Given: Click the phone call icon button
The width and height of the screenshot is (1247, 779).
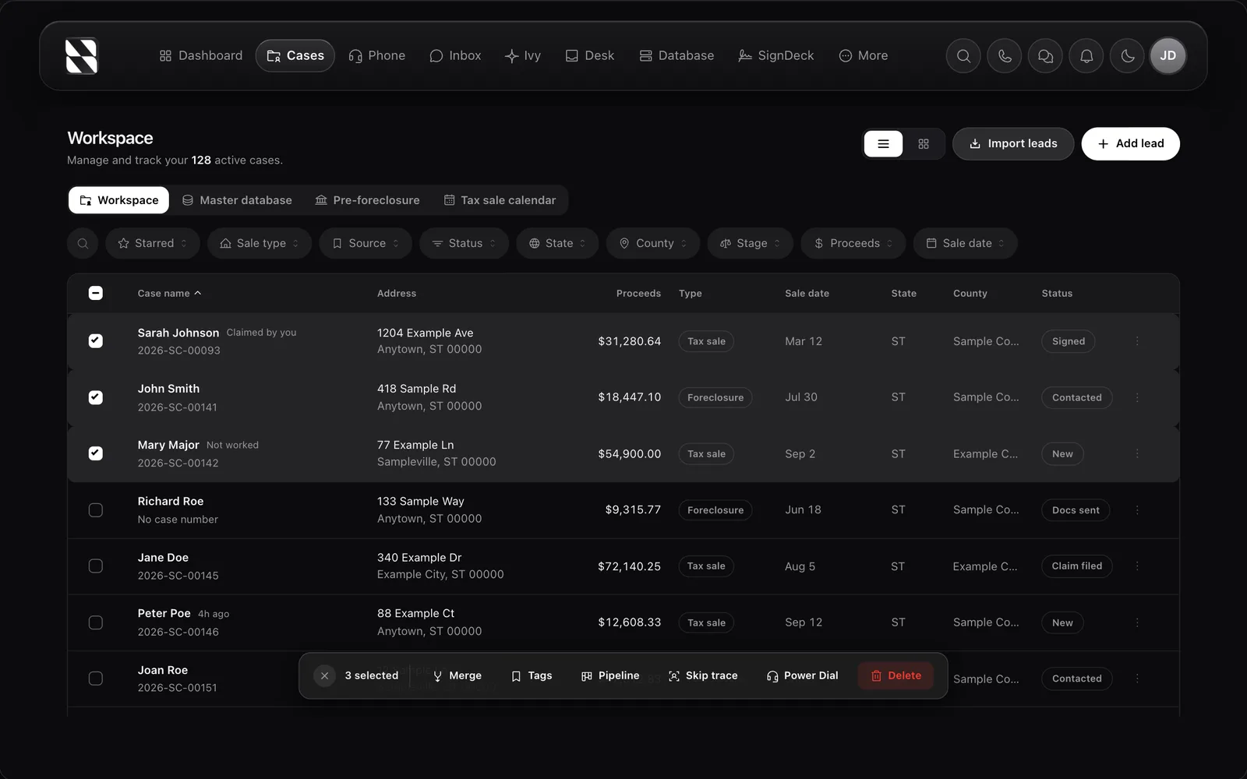Looking at the screenshot, I should coord(1005,56).
